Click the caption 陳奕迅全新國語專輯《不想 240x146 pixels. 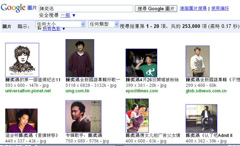pyautogui.click(x=213, y=80)
